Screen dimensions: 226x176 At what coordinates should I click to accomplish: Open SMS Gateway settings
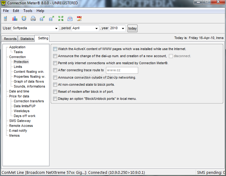20,121
